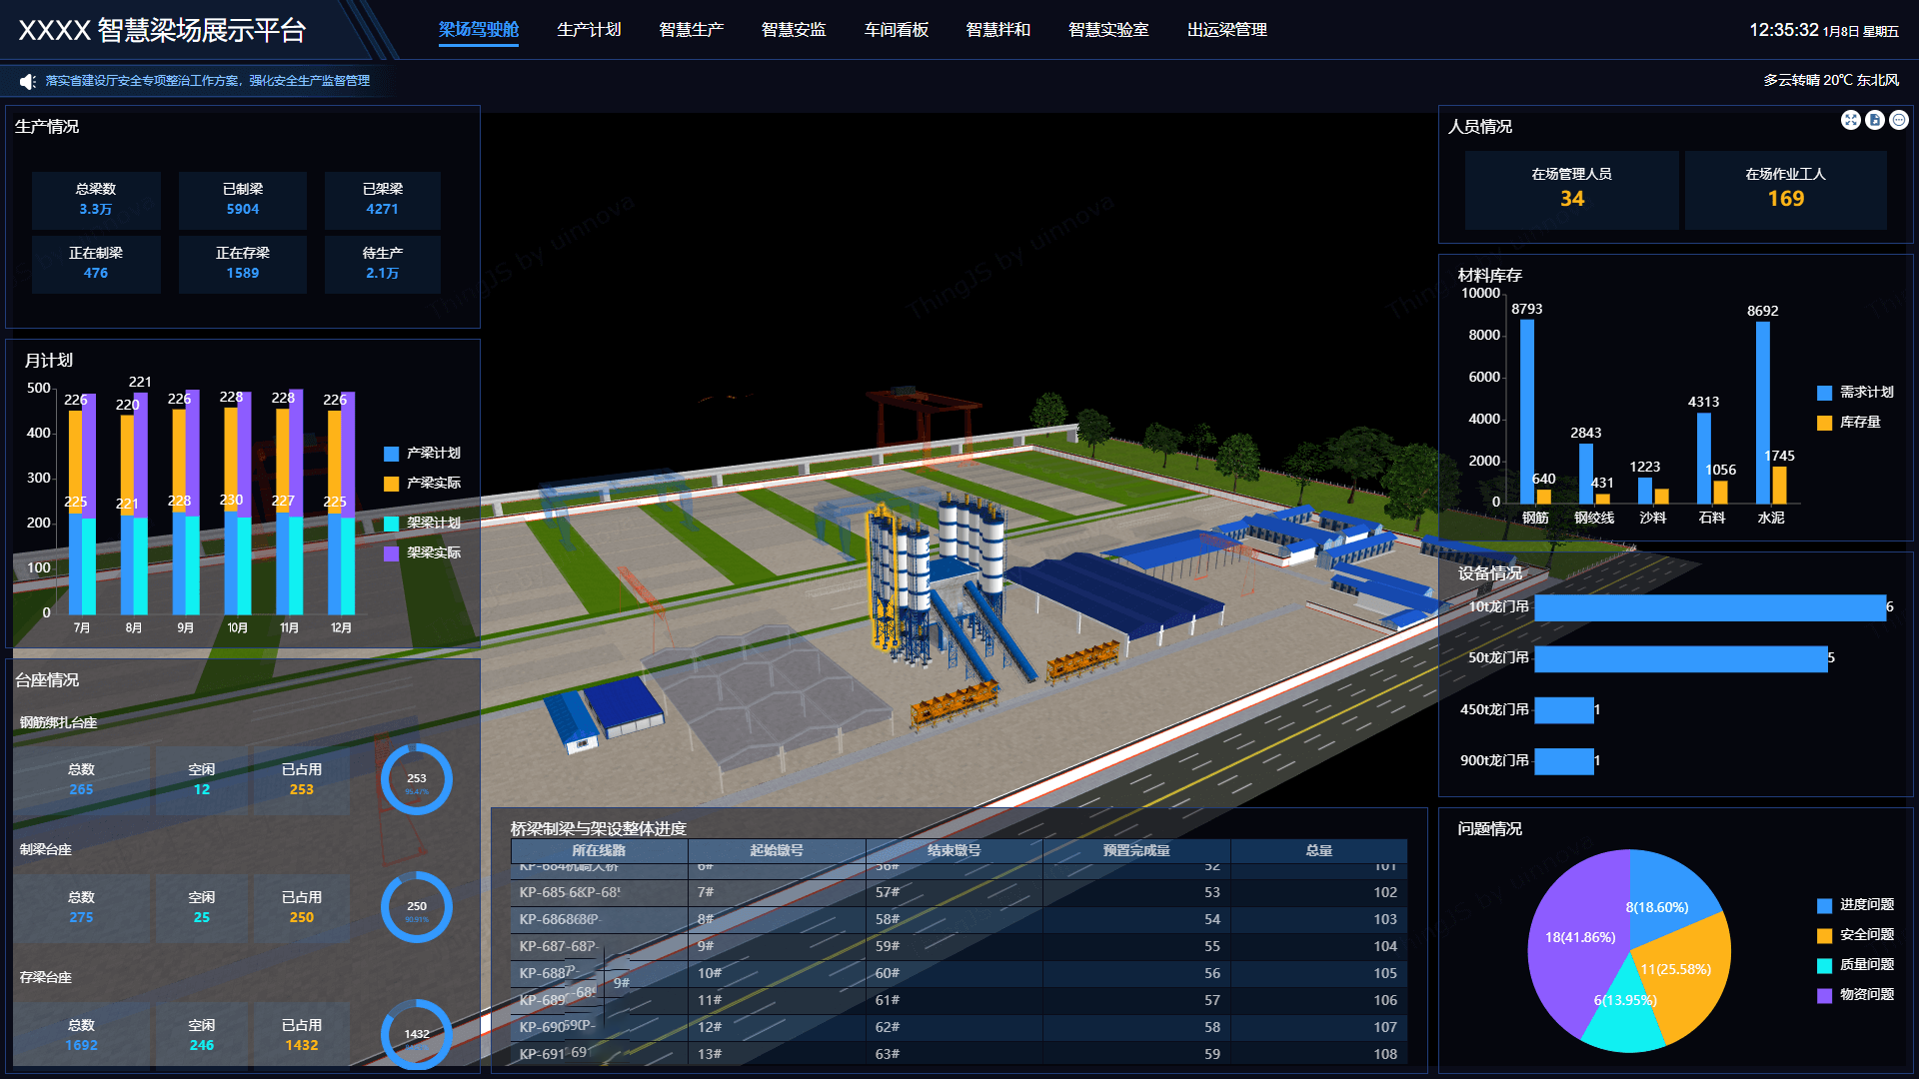Switch to 生产计划 tab

tap(589, 30)
